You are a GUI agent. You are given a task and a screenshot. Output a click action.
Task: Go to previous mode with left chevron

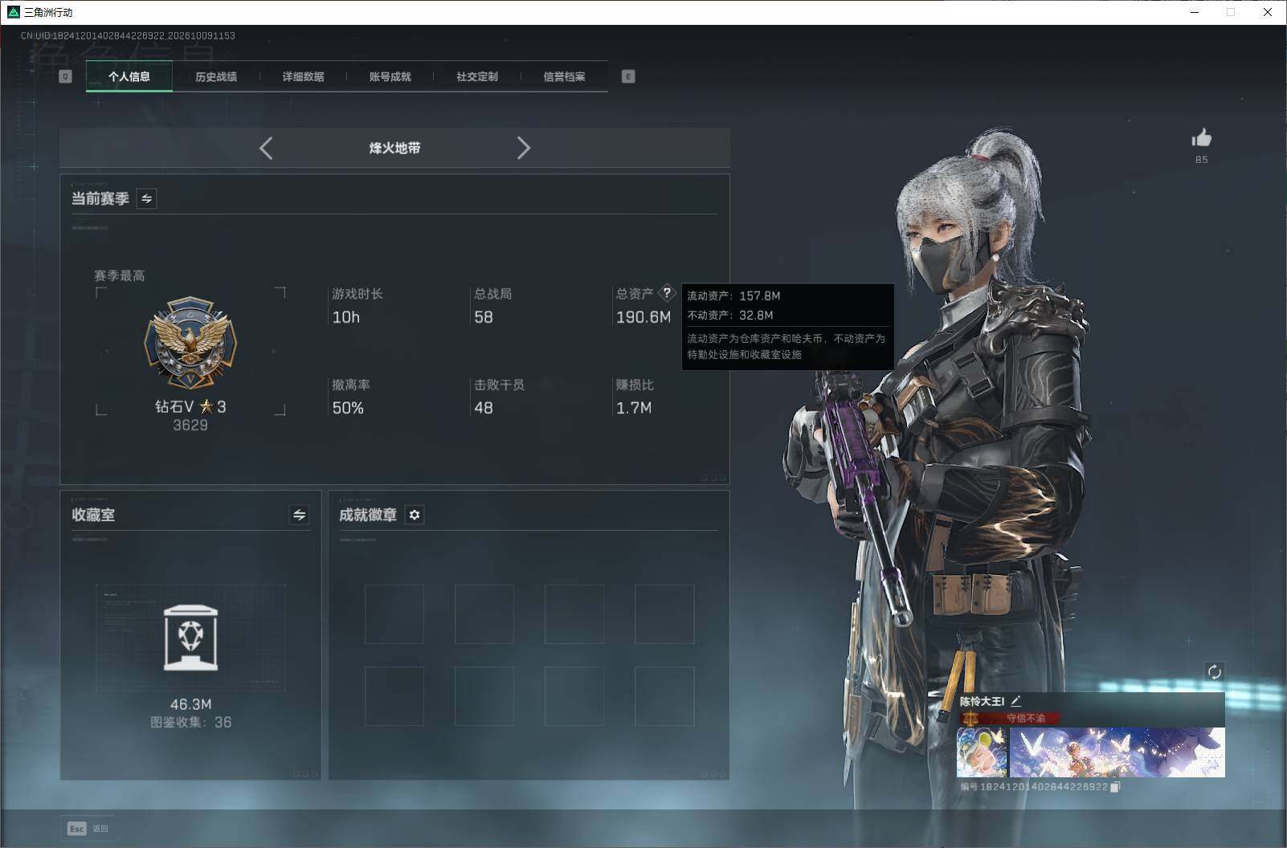(x=266, y=148)
